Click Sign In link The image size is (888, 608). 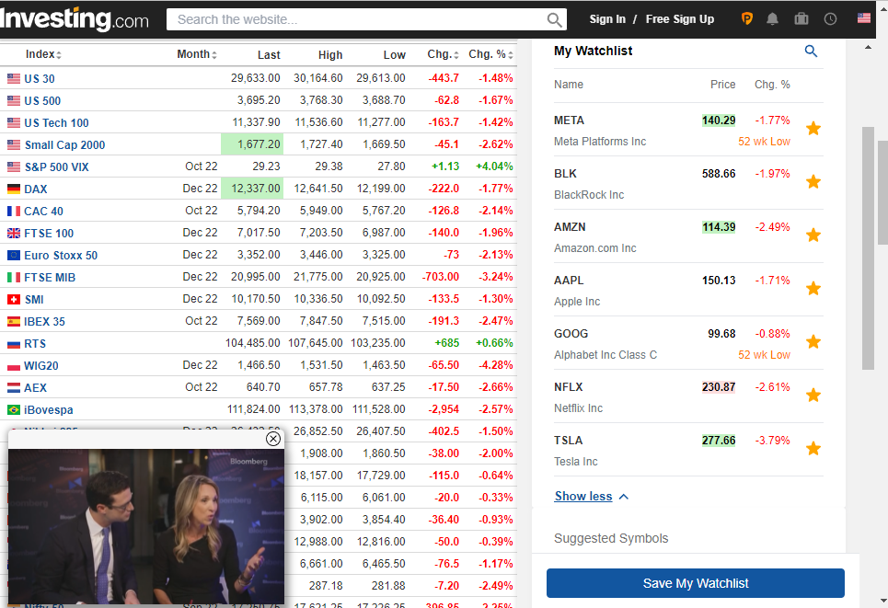pyautogui.click(x=607, y=19)
